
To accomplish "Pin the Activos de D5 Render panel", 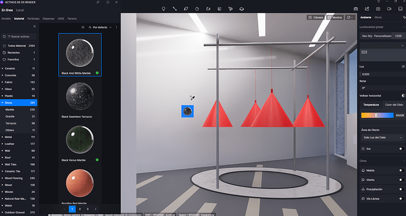I will (x=98, y=2).
